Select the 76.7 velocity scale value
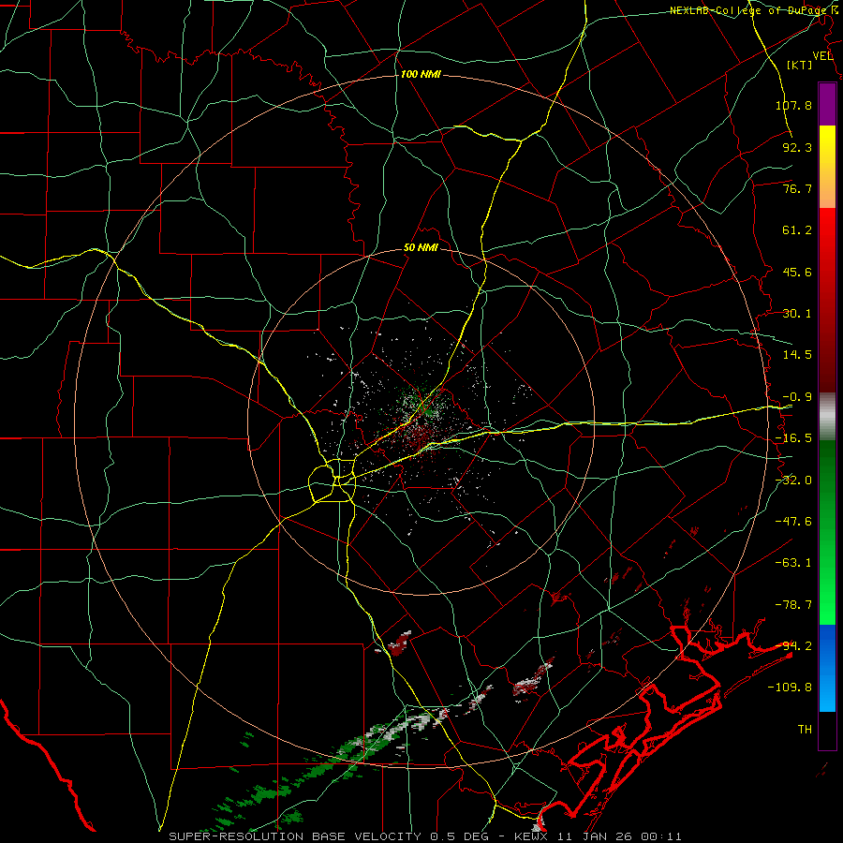Image resolution: width=843 pixels, height=843 pixels. pyautogui.click(x=797, y=188)
